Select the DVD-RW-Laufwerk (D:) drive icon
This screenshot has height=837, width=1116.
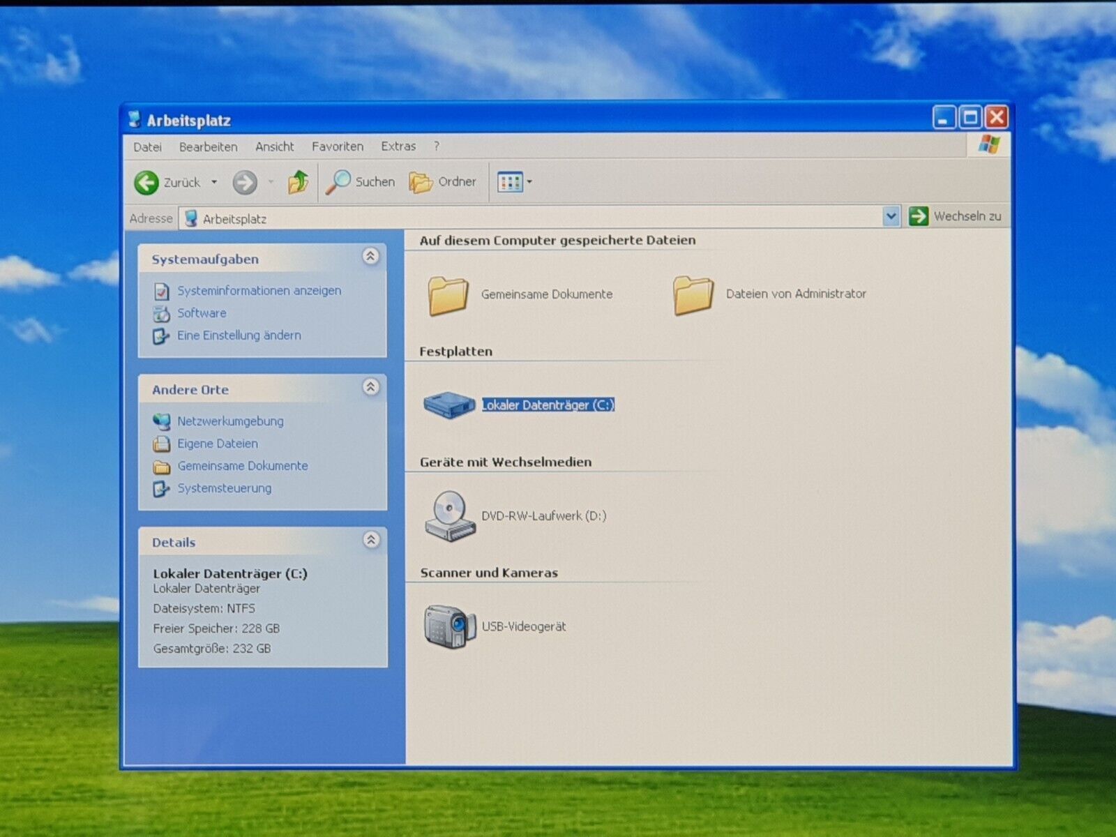click(450, 516)
